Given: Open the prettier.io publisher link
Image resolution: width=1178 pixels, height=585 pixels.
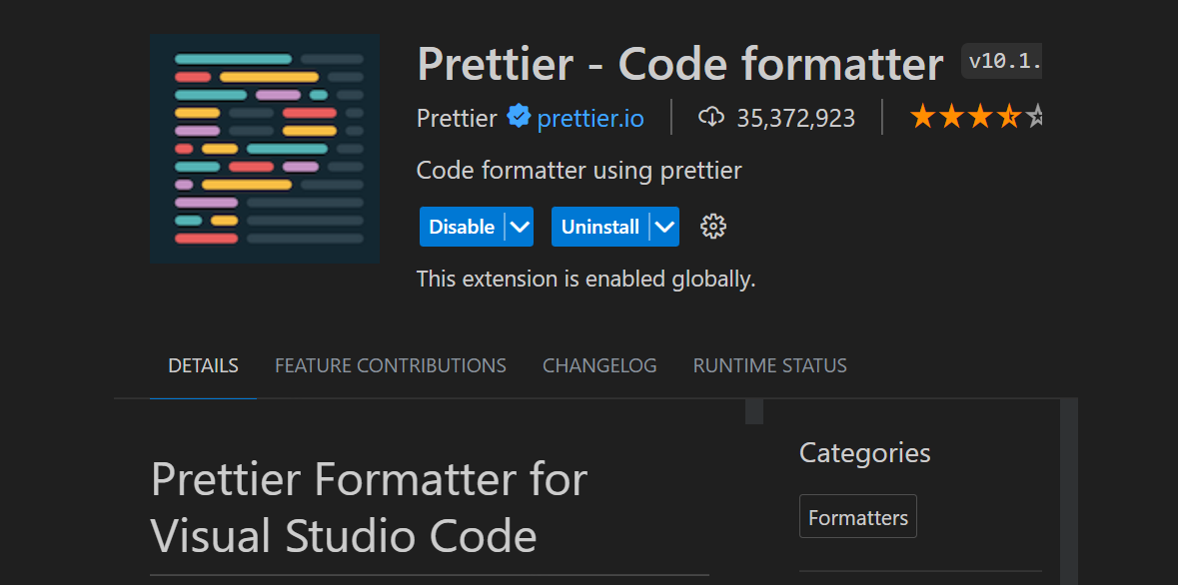Looking at the screenshot, I should coord(590,119).
